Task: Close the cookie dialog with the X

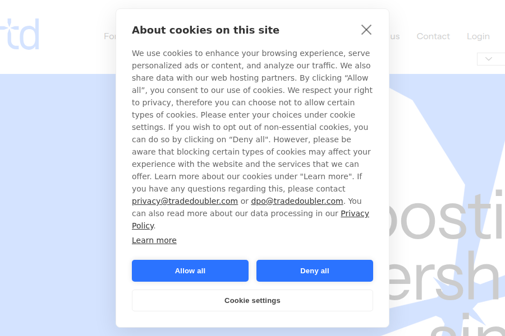Action: point(366,30)
